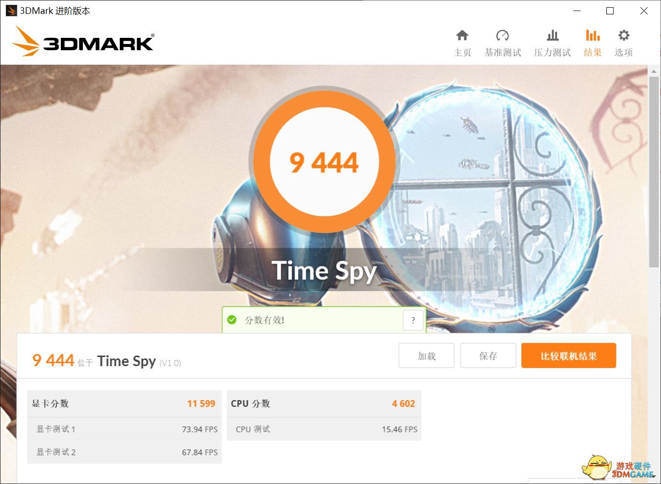Click the vertical scrollbar thumb
The image size is (661, 484).
click(654, 172)
